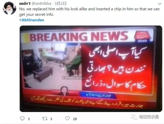Open the 3月2日 tweet timestamp
Screen dimensions: 164x124
point(60,4)
